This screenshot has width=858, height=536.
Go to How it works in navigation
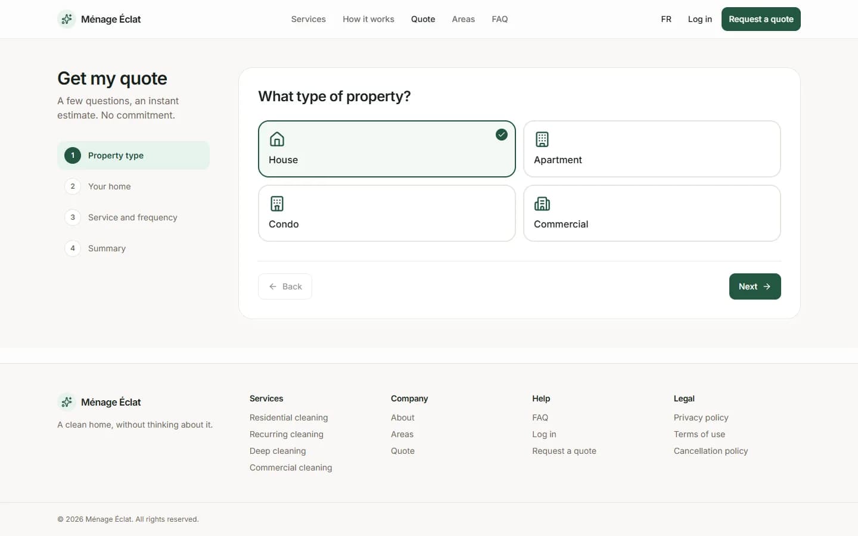click(x=368, y=19)
